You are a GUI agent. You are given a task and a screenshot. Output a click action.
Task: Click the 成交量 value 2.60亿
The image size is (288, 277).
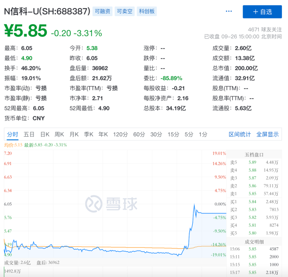click(243, 48)
